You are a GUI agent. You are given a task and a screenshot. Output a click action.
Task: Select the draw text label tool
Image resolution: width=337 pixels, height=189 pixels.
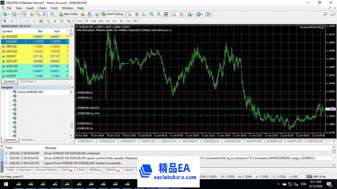(62, 21)
